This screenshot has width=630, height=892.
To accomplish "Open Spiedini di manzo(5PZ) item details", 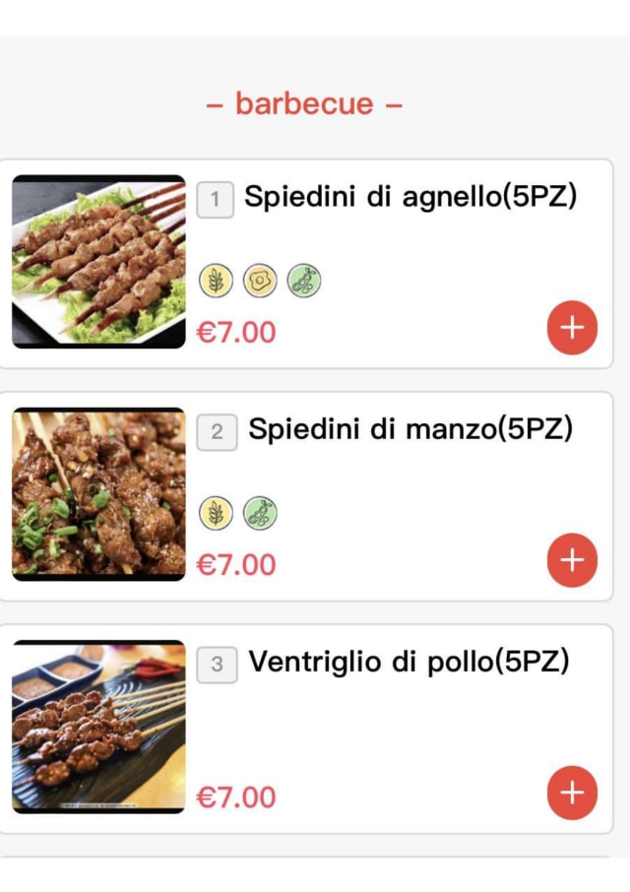I will pos(409,429).
